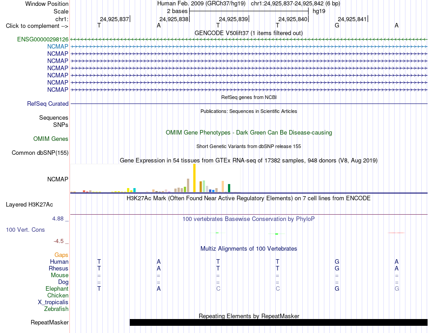The height and width of the screenshot is (333, 428).
Task: Open 'Short Genetic Variants from dbSNP release 155' title
Action: 249,146
